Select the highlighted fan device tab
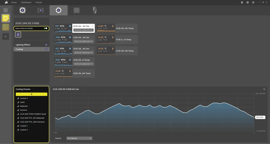 59,10
